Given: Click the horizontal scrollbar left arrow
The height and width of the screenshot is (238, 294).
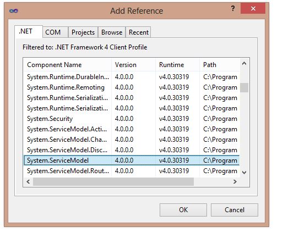Looking at the screenshot, I should point(28,181).
